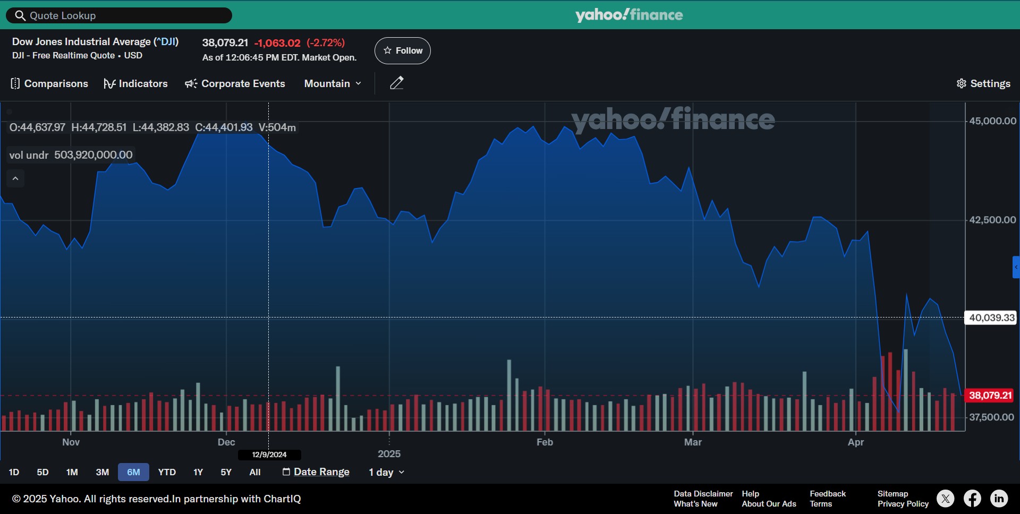1020x514 pixels.
Task: Click the Mar x-axis label
Action: point(693,442)
